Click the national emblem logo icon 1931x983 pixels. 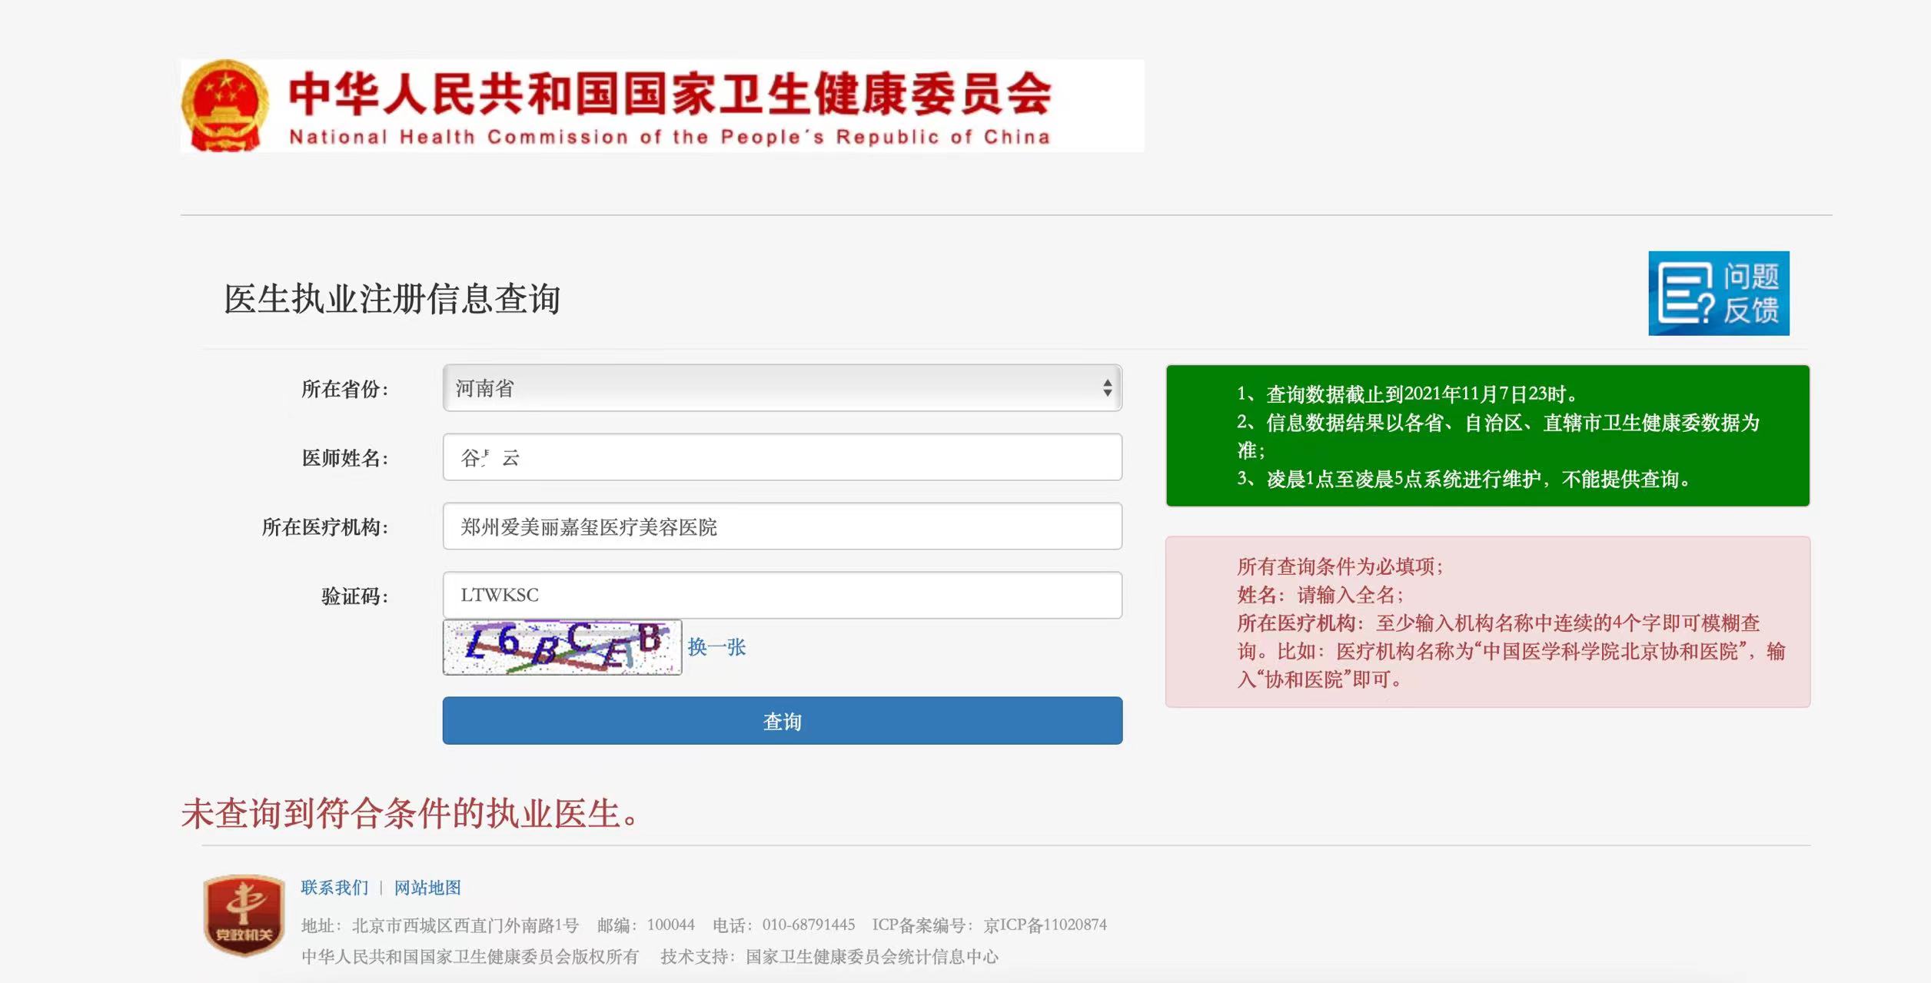pyautogui.click(x=225, y=106)
